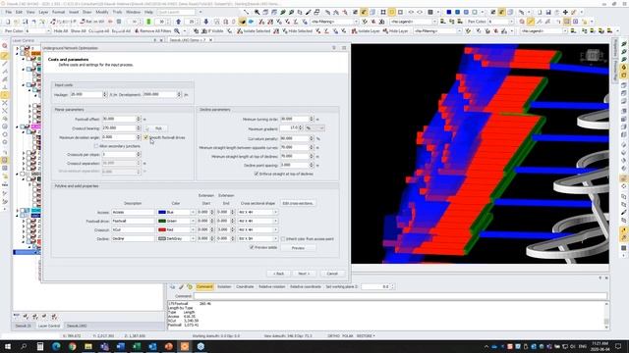629x353 pixels.
Task: Click the Isolate Selected toolbar icon
Action: [254, 30]
